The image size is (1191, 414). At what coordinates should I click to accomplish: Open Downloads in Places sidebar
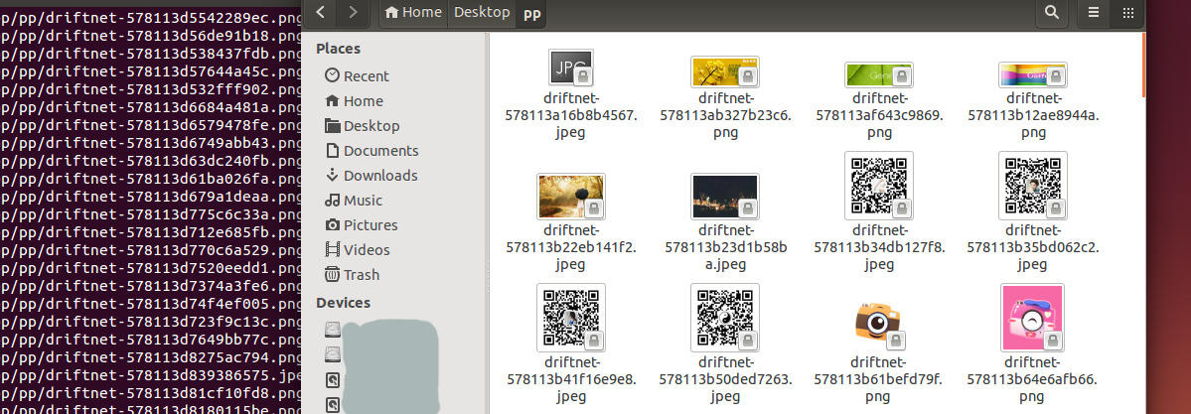371,176
